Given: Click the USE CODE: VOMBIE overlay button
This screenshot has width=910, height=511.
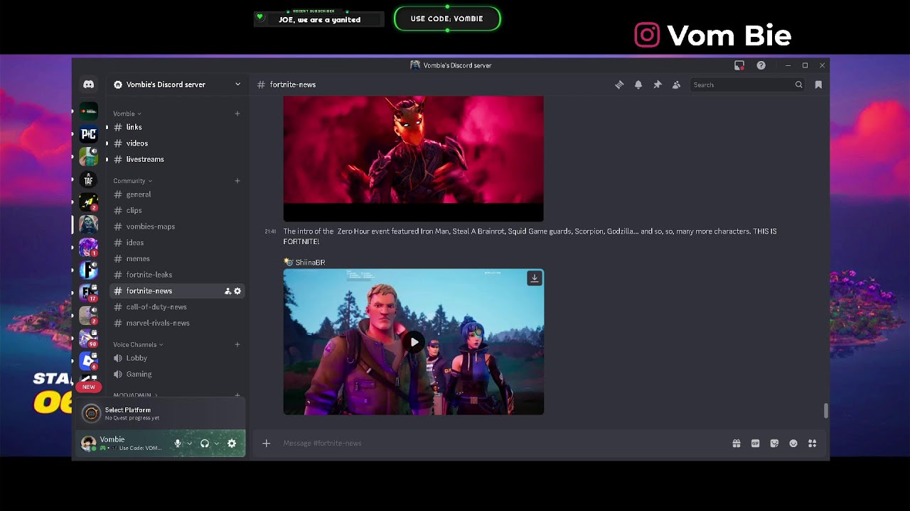Looking at the screenshot, I should coord(447,19).
